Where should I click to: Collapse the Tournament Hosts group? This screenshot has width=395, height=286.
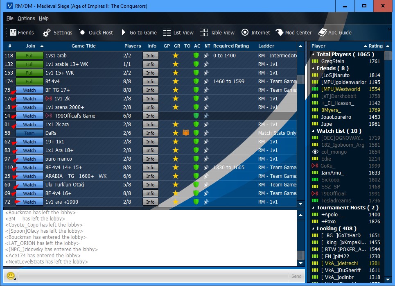point(313,208)
